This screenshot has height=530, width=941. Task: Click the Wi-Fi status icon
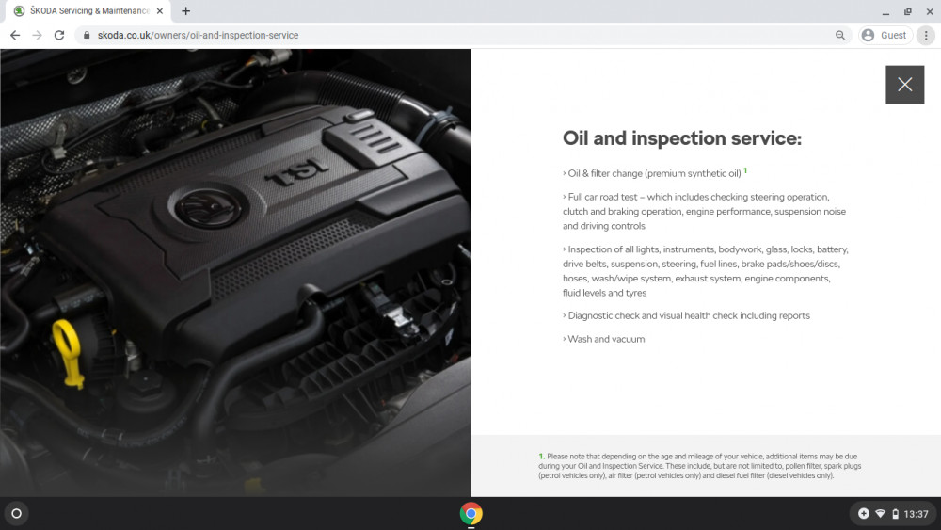point(881,514)
